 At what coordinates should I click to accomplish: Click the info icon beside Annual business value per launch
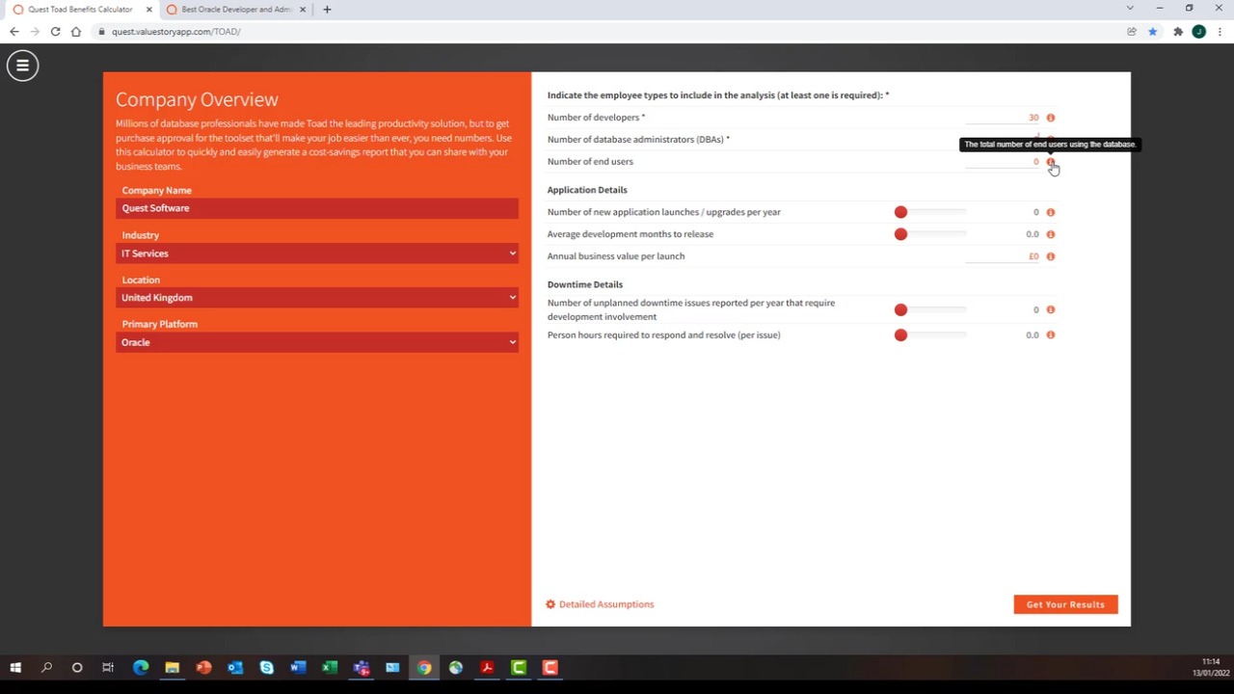tap(1050, 255)
